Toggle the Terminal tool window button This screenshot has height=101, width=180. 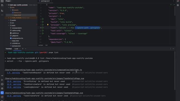[x=2, y=93]
